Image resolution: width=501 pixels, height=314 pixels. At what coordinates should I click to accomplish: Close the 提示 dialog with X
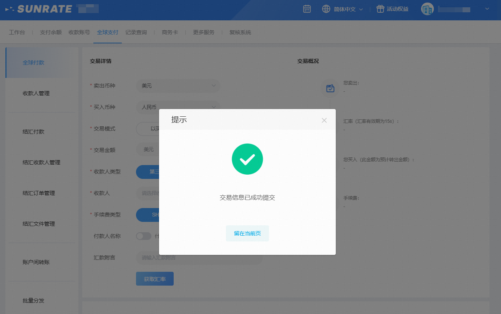(x=324, y=120)
